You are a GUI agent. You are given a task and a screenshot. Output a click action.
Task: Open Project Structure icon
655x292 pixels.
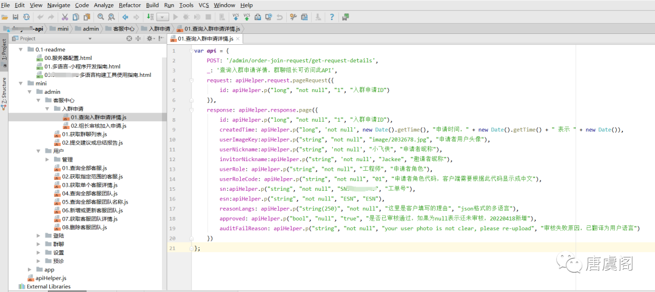click(x=304, y=17)
